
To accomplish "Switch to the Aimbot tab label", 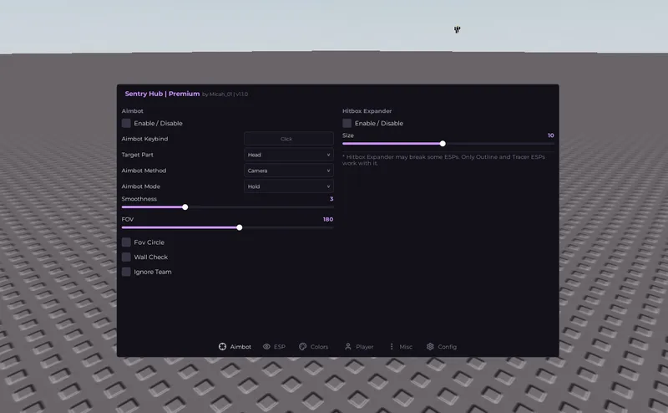I will (240, 347).
